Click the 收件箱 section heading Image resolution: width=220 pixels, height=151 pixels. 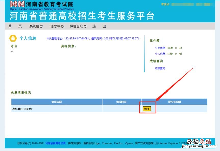point(155,41)
